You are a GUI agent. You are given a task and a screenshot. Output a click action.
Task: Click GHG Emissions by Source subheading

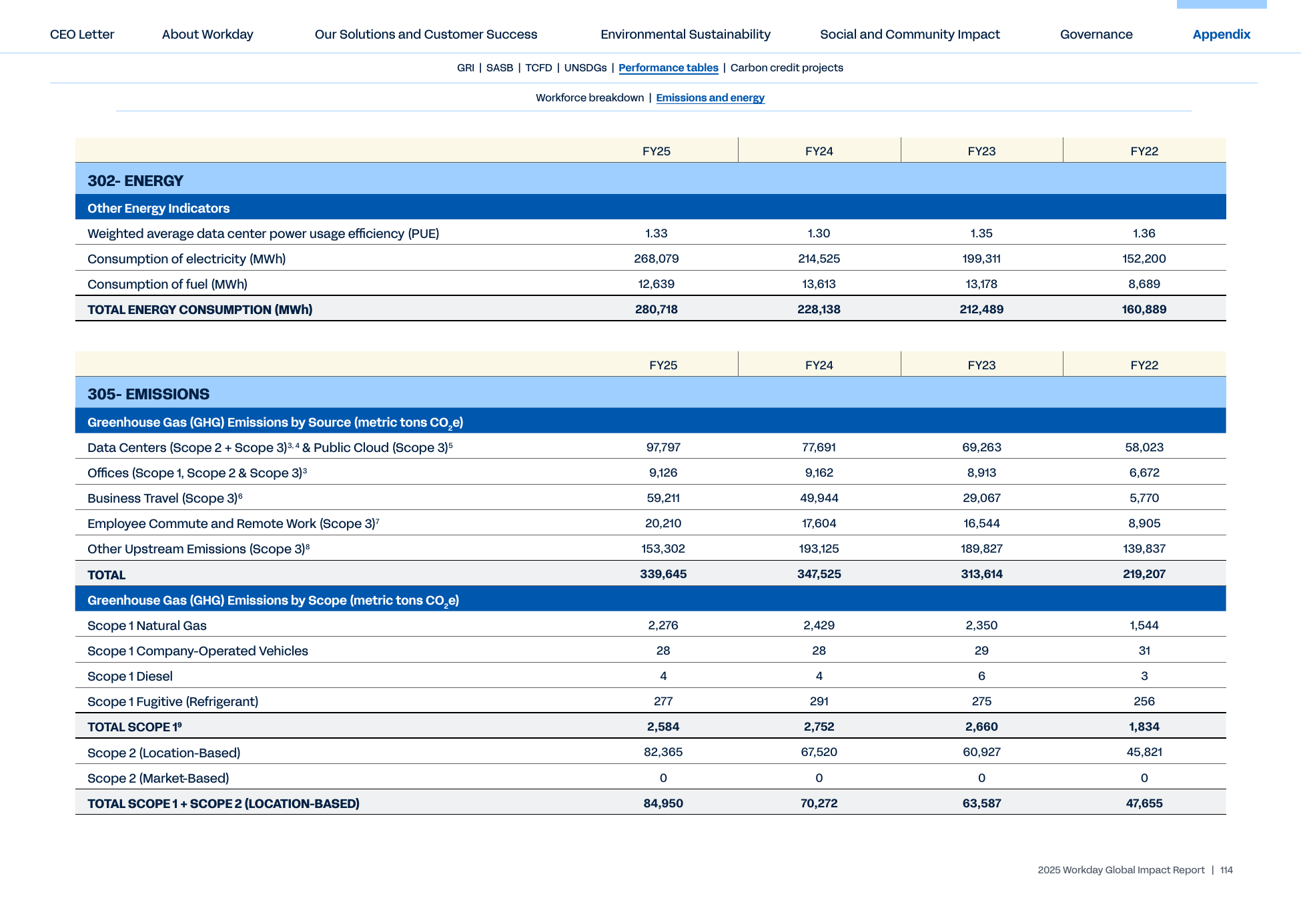click(276, 423)
